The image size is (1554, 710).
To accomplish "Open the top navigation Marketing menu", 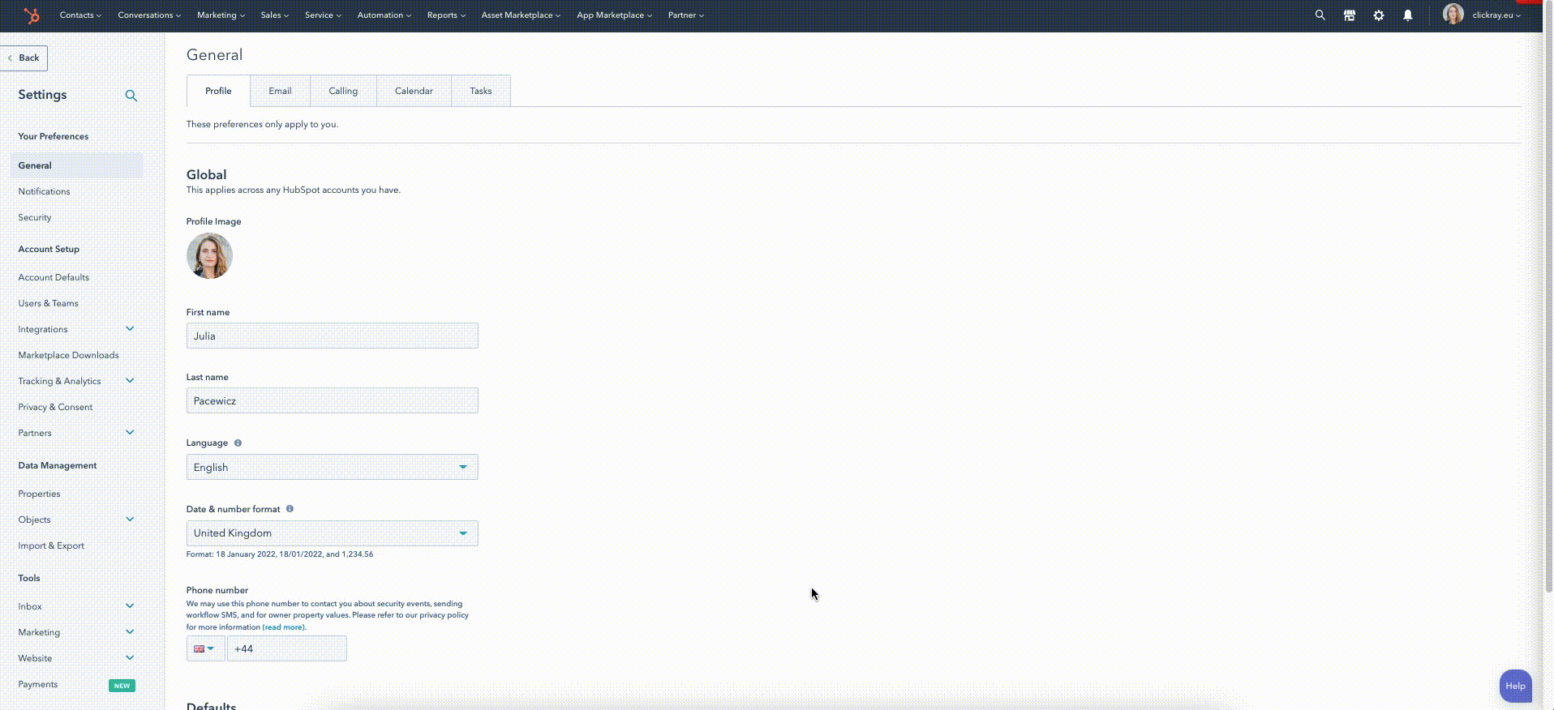I will [221, 15].
